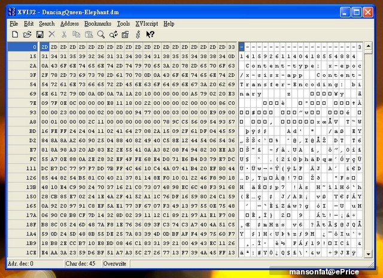Show the info dialog via the 'i' icon
Viewport: 383px width, 278px height.
[x=138, y=35]
